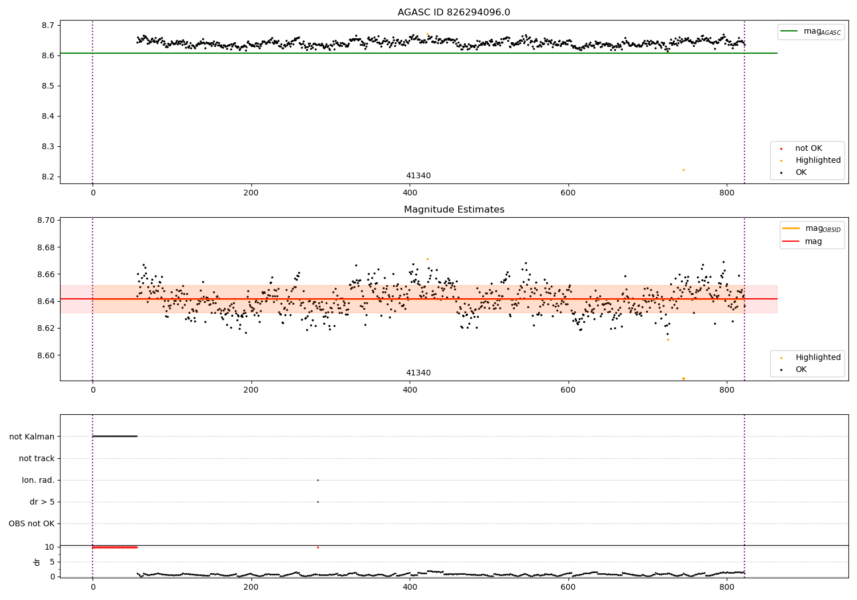Click the red 'mag' legend line
Image resolution: width=857 pixels, height=600 pixels.
[791, 242]
